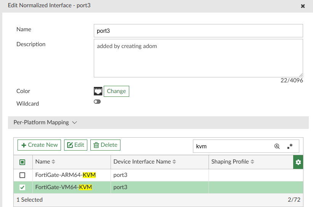Close the Edit Normalized Interface dialog
Viewport: 313px width, 207px height.
point(303,6)
